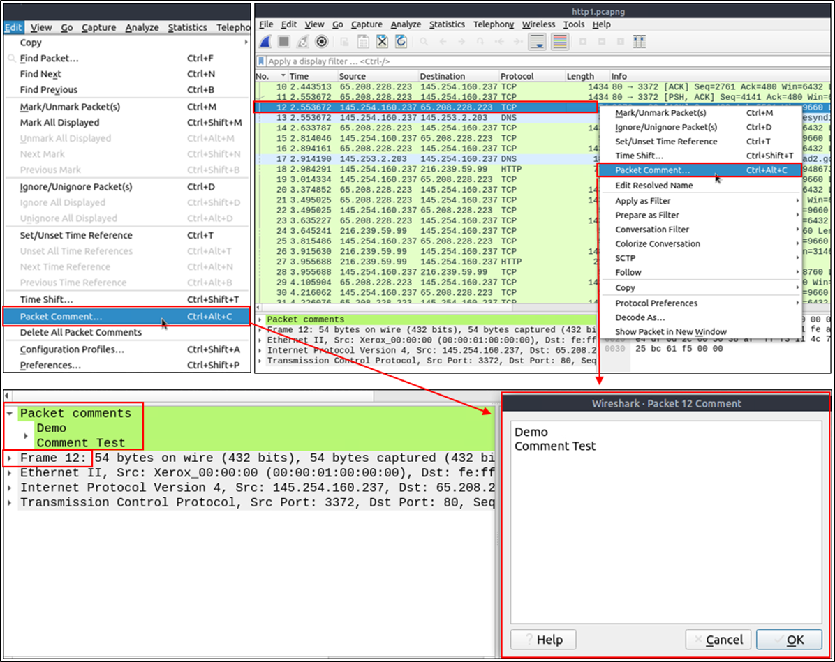
Task: Open Telephony menu in http1.pcapng window
Action: pyautogui.click(x=494, y=24)
